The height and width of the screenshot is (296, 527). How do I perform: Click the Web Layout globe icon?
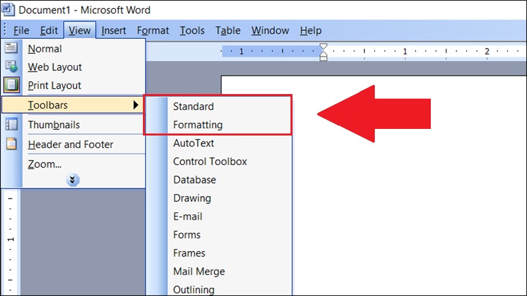tap(11, 66)
